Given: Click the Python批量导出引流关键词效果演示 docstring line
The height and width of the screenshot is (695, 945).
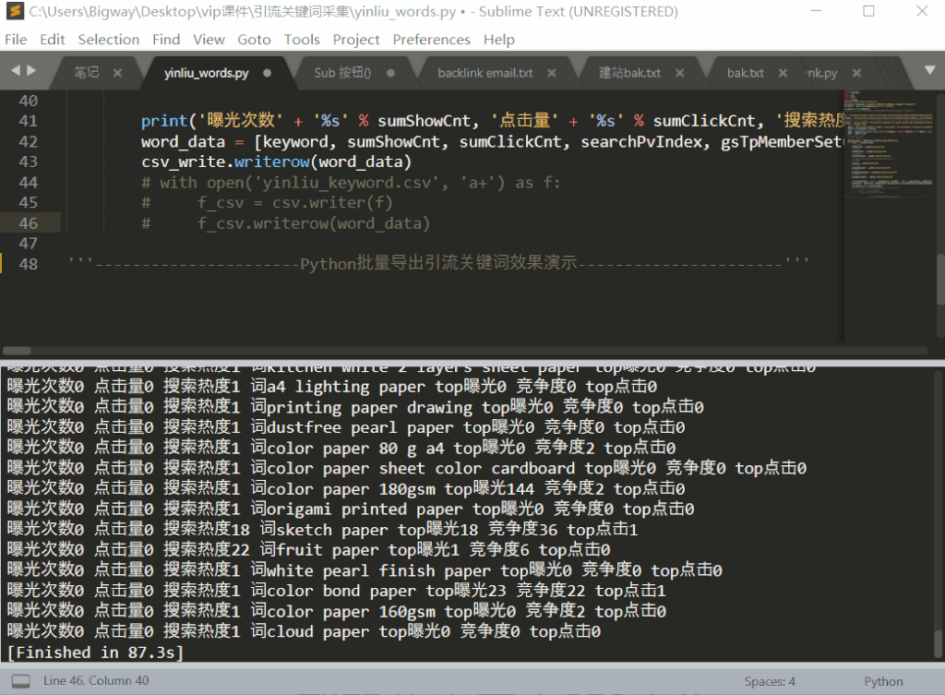Looking at the screenshot, I should coord(438,263).
